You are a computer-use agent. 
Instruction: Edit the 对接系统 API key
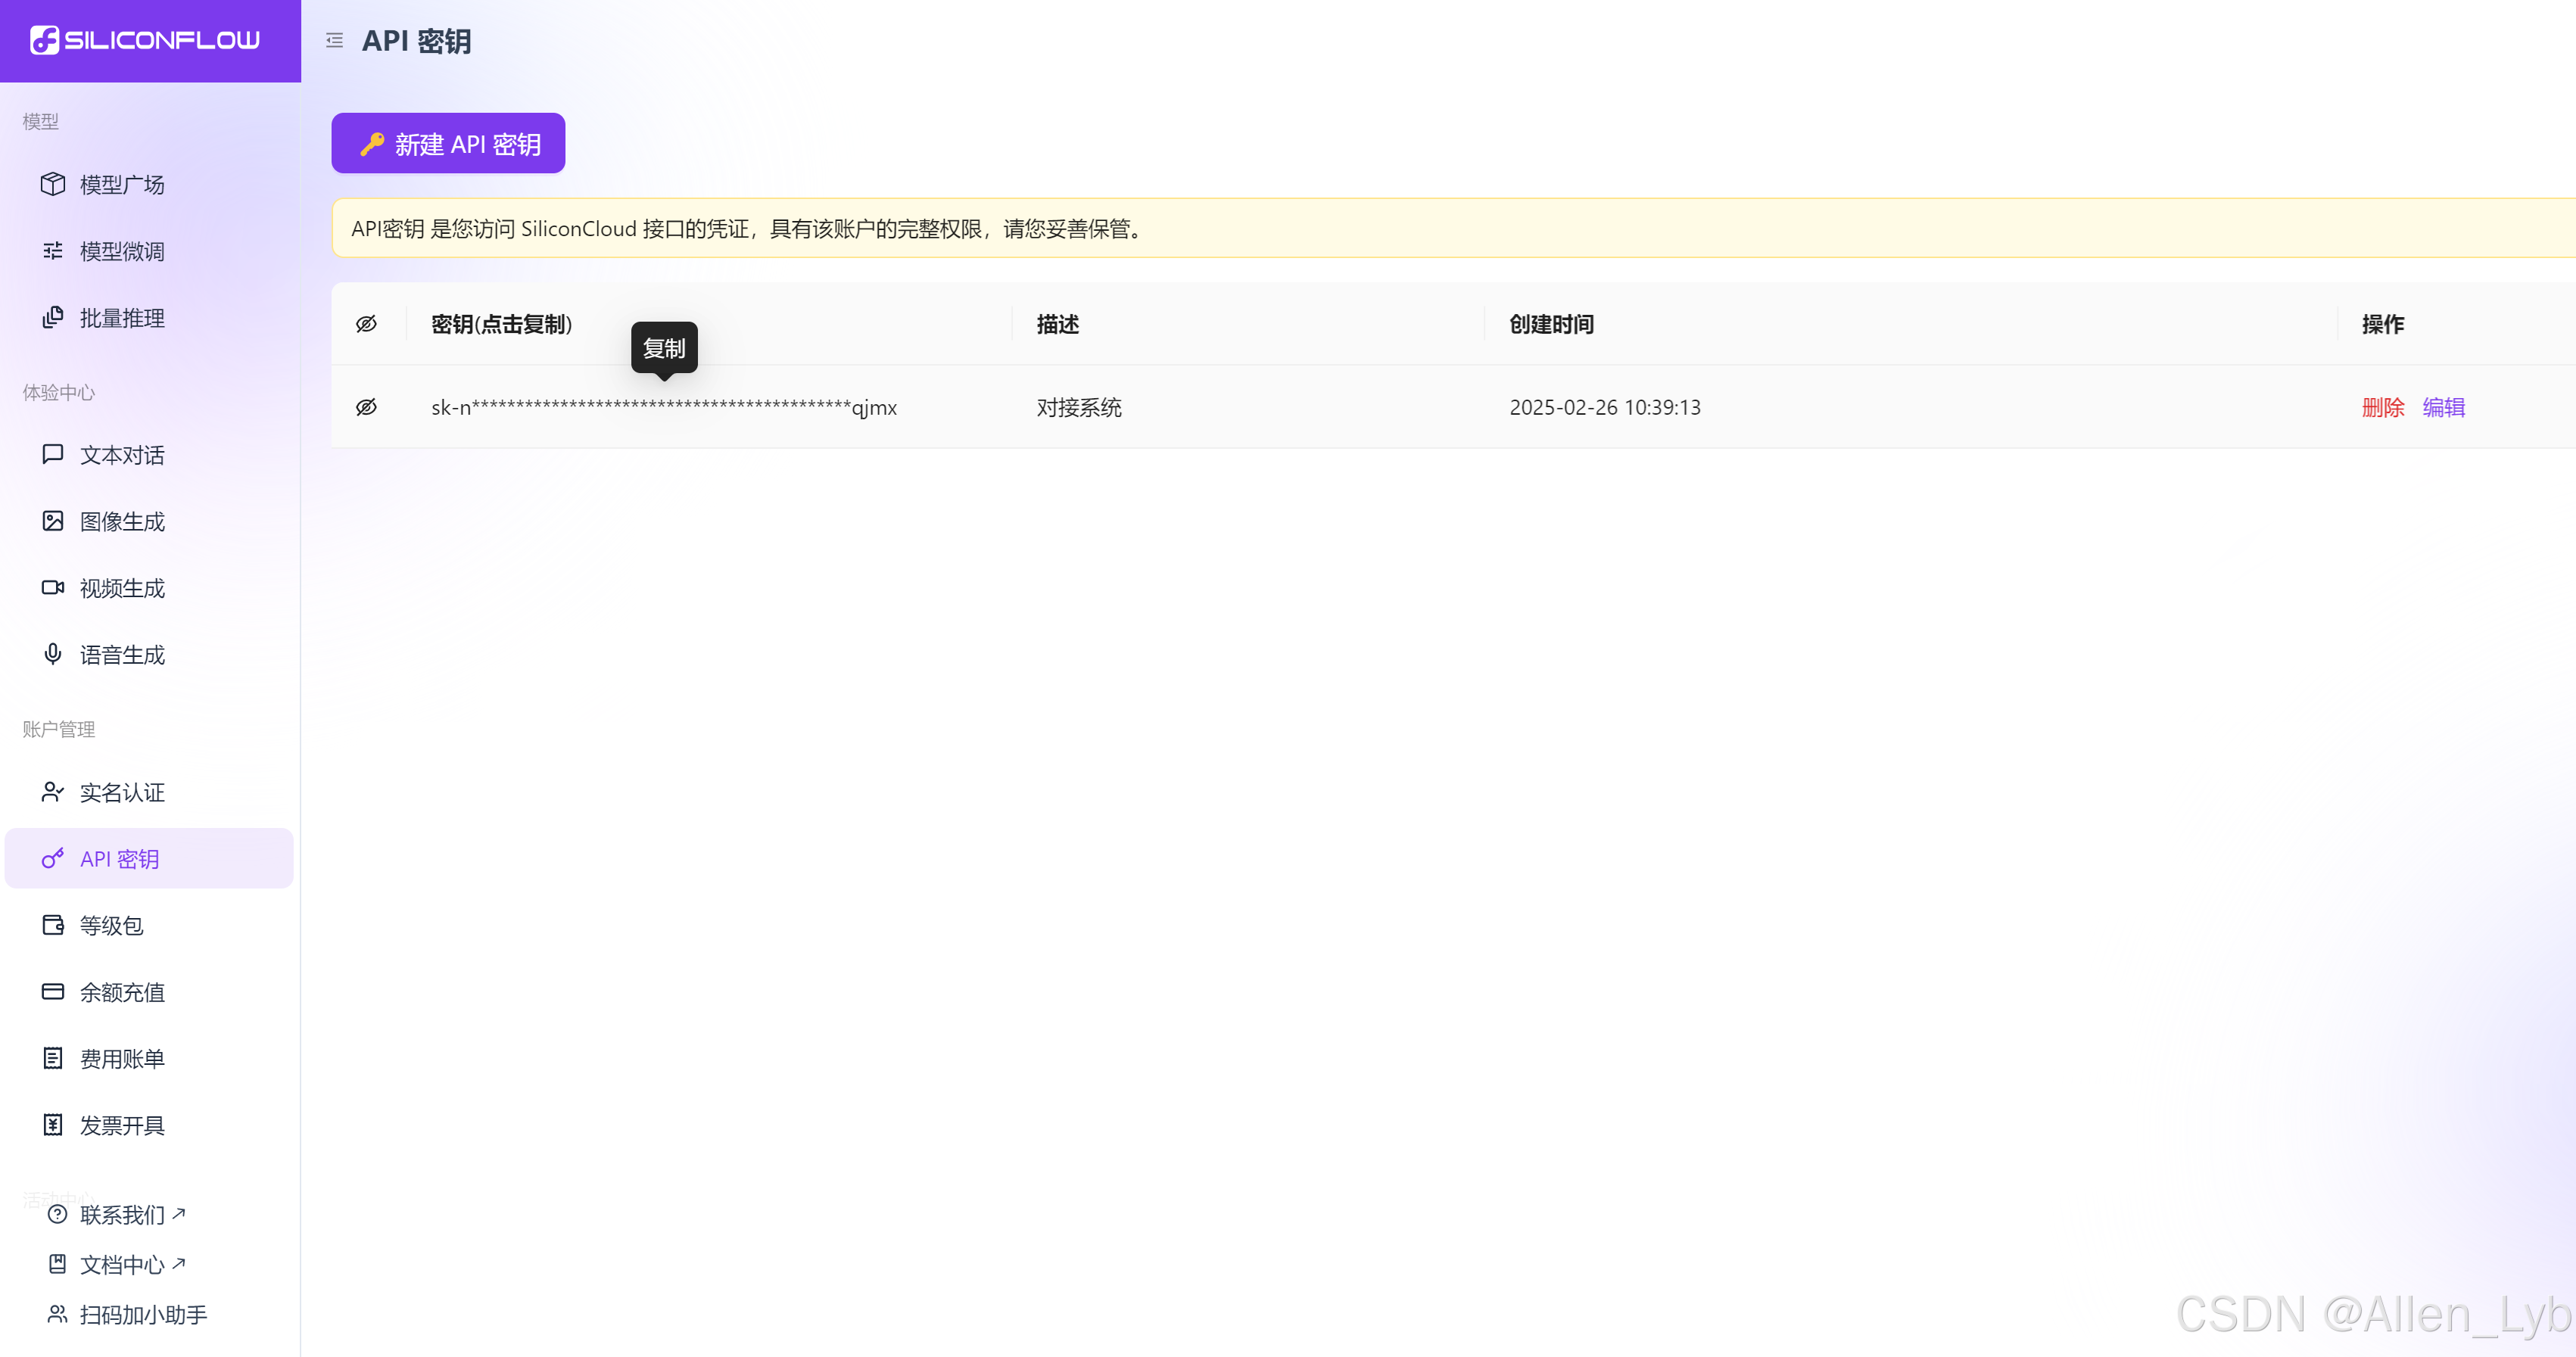click(x=2443, y=407)
